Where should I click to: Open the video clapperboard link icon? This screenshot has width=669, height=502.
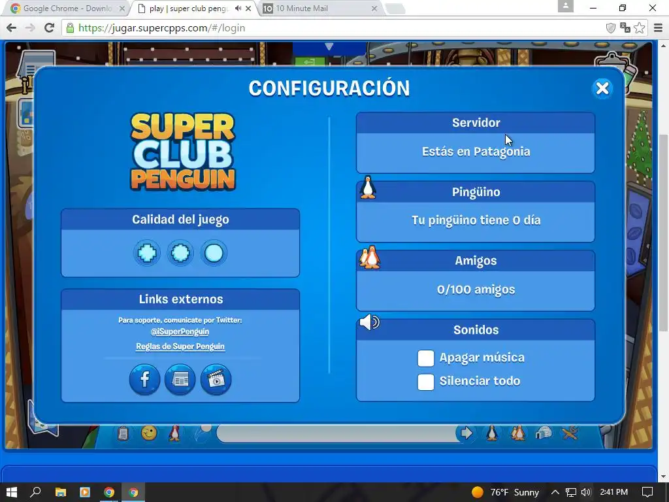[216, 379]
